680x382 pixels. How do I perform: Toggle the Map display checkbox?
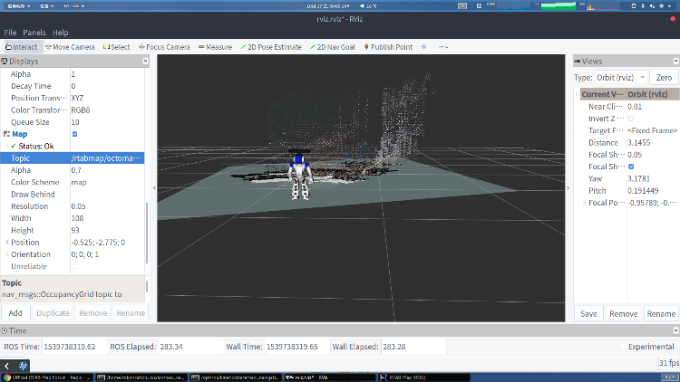[x=74, y=134]
